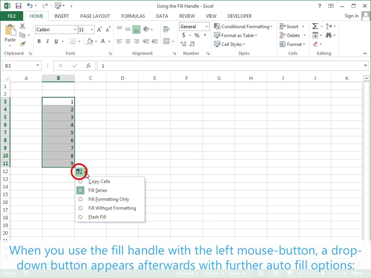Viewport: 371px width, 278px height.
Task: Open Conditional Formatting options
Action: 243,26
